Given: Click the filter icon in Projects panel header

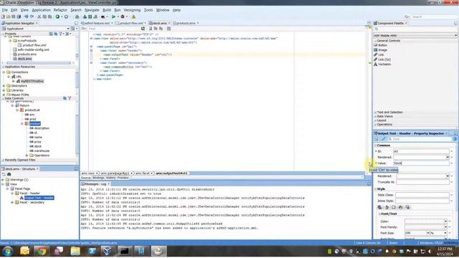Looking at the screenshot, I should tap(61, 34).
